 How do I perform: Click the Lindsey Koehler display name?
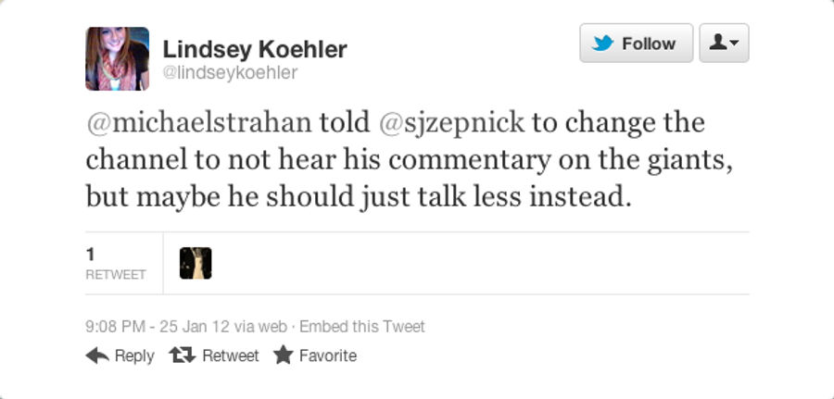coord(255,49)
